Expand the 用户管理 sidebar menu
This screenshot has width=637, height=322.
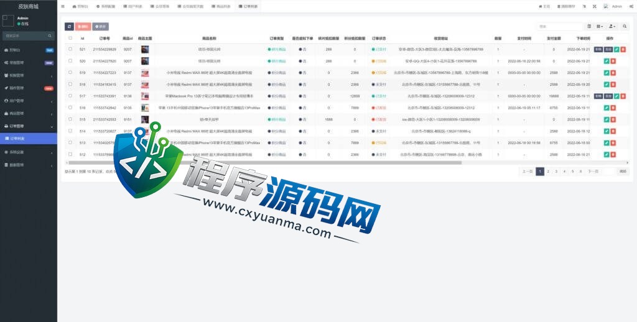29,101
